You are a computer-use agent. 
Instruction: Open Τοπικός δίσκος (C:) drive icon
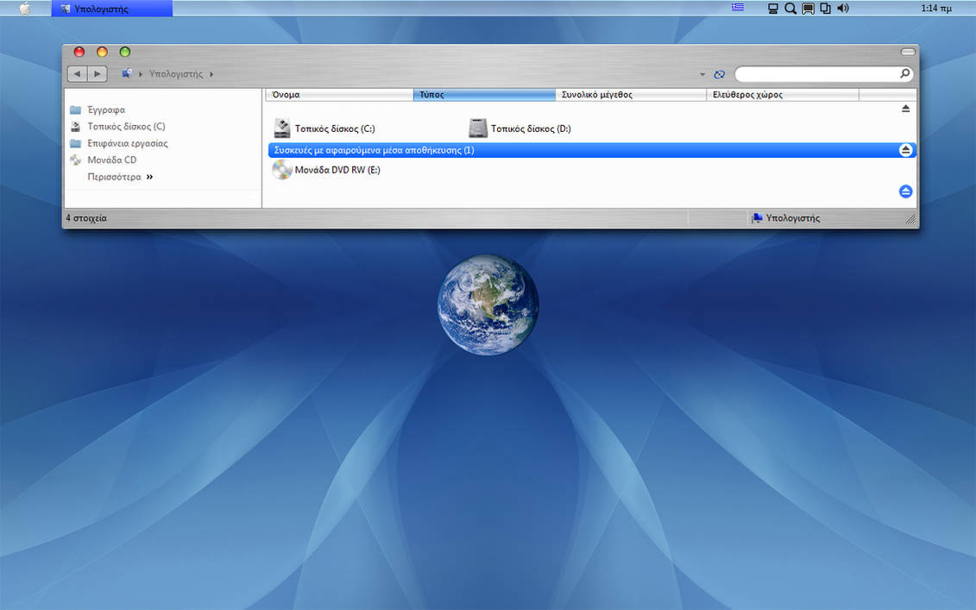coord(281,127)
